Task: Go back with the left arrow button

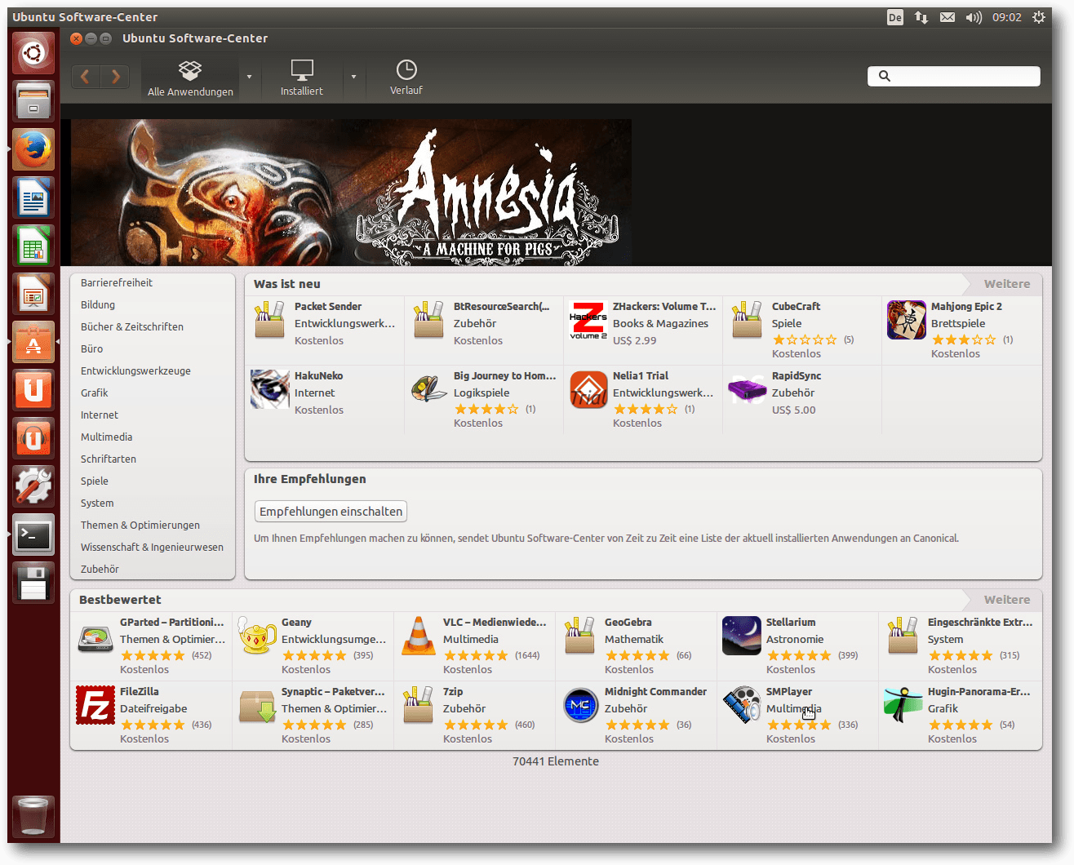Action: (x=86, y=77)
